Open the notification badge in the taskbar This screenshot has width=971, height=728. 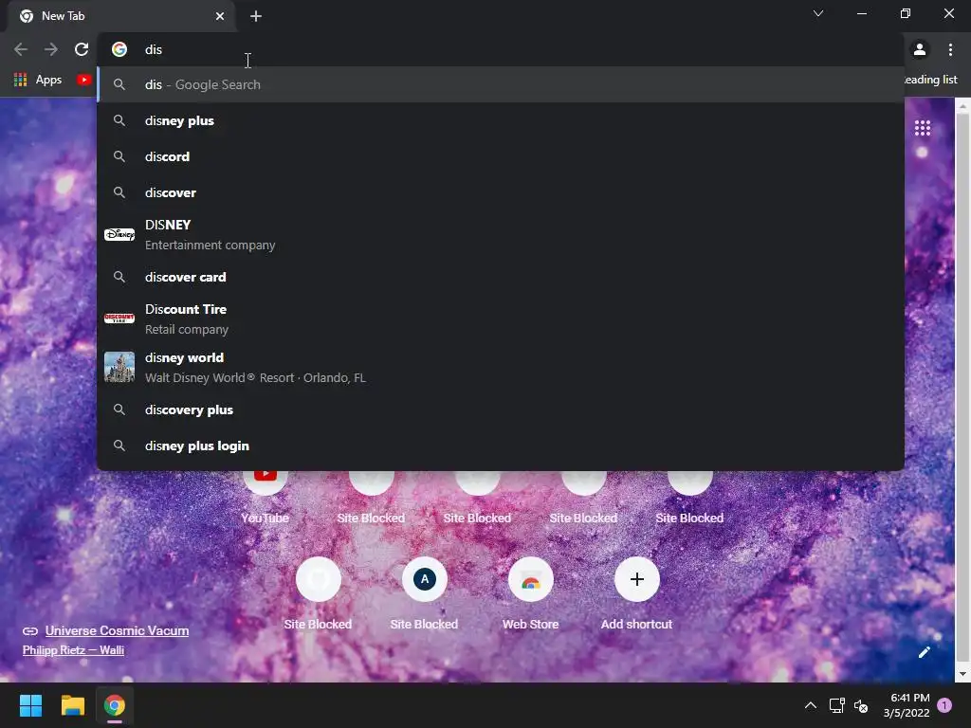(944, 705)
